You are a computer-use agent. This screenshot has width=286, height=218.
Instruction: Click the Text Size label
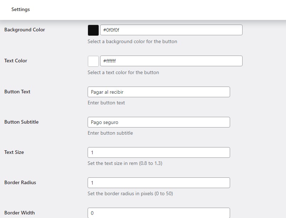tap(14, 152)
